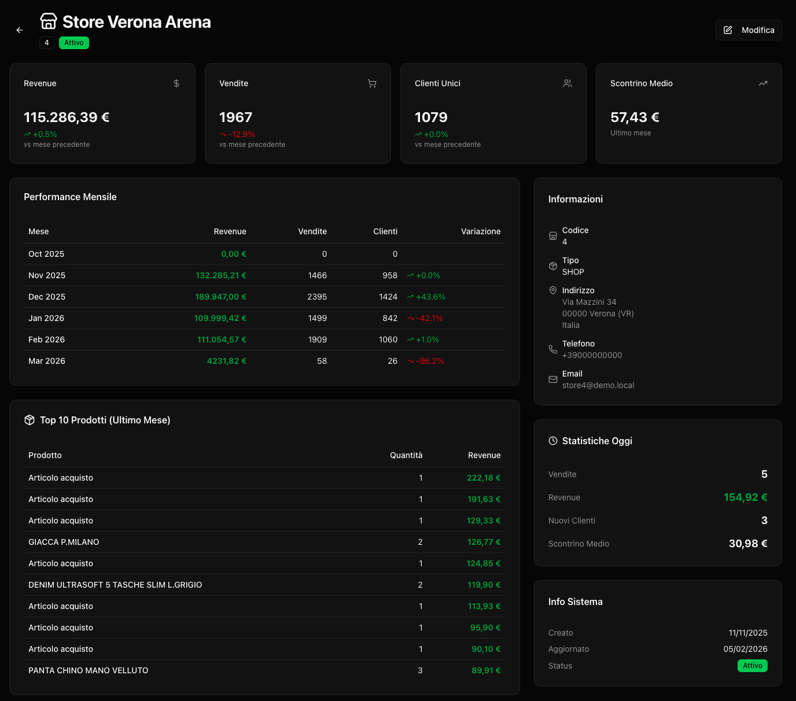Click the Variazione column header
796x701 pixels.
click(481, 231)
